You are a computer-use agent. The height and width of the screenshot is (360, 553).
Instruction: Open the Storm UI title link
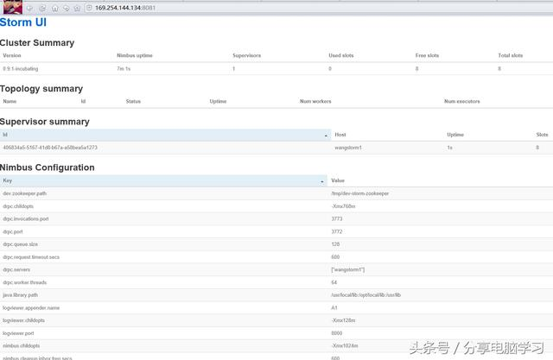point(23,22)
